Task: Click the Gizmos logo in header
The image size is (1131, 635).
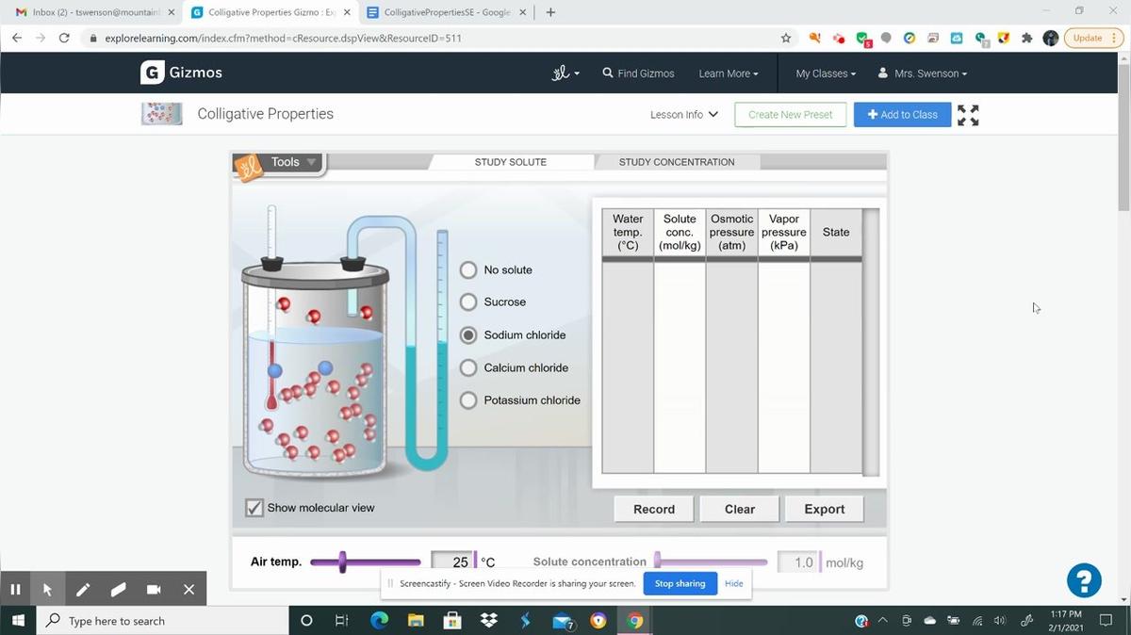Action: click(182, 73)
